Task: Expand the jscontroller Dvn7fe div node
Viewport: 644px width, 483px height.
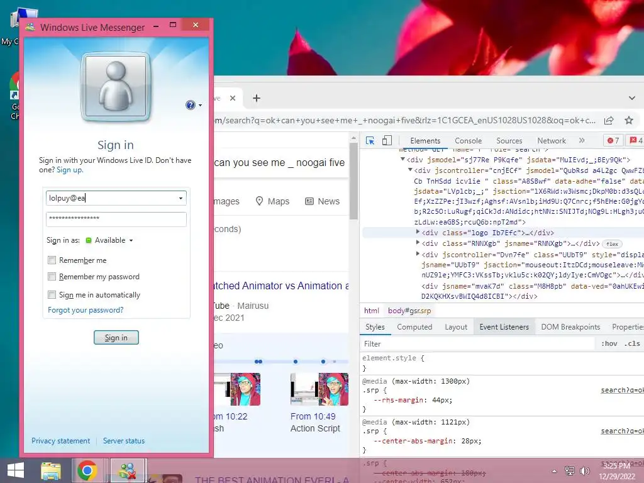Action: [418, 254]
